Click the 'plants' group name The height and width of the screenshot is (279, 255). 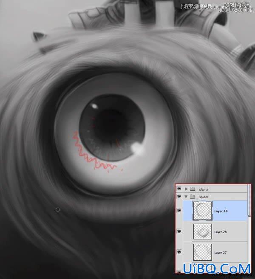[204, 189]
